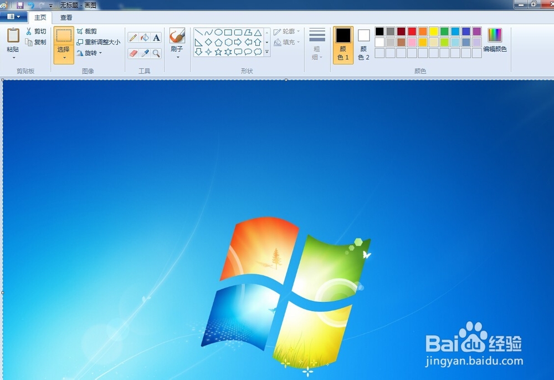This screenshot has height=380, width=554.
Task: Open the Fill (填充) dropdown
Action: 287,42
